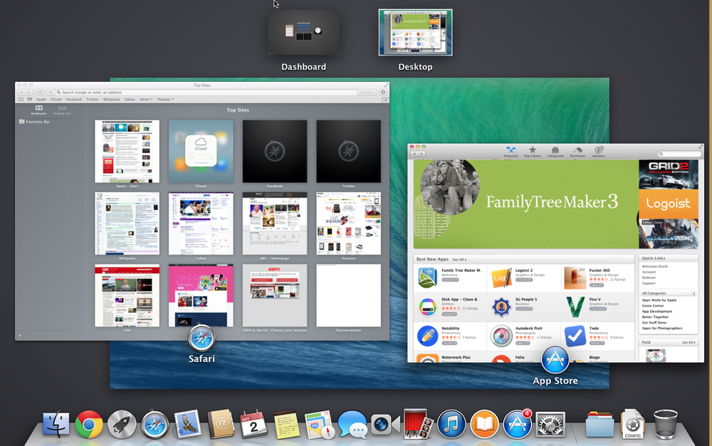
Task: Click the App Store back navigation arrow
Action: tap(414, 154)
